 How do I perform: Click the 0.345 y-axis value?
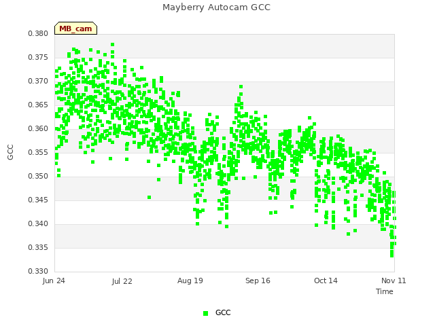pyautogui.click(x=38, y=200)
